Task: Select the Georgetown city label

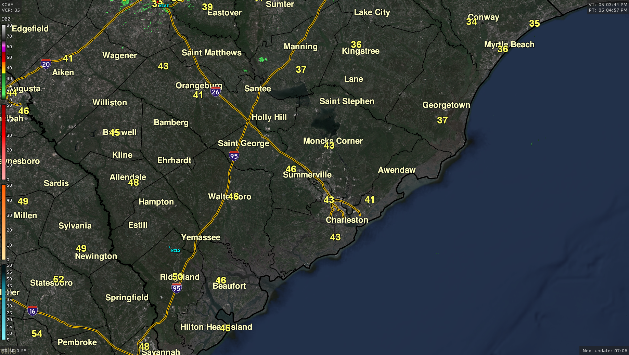Action: tap(446, 105)
